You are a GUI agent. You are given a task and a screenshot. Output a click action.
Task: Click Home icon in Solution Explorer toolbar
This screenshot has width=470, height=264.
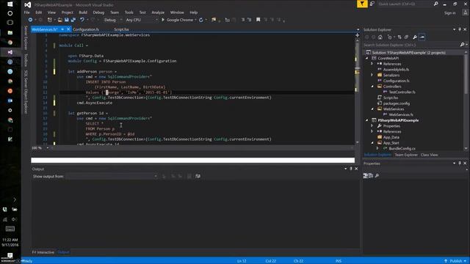point(380,37)
